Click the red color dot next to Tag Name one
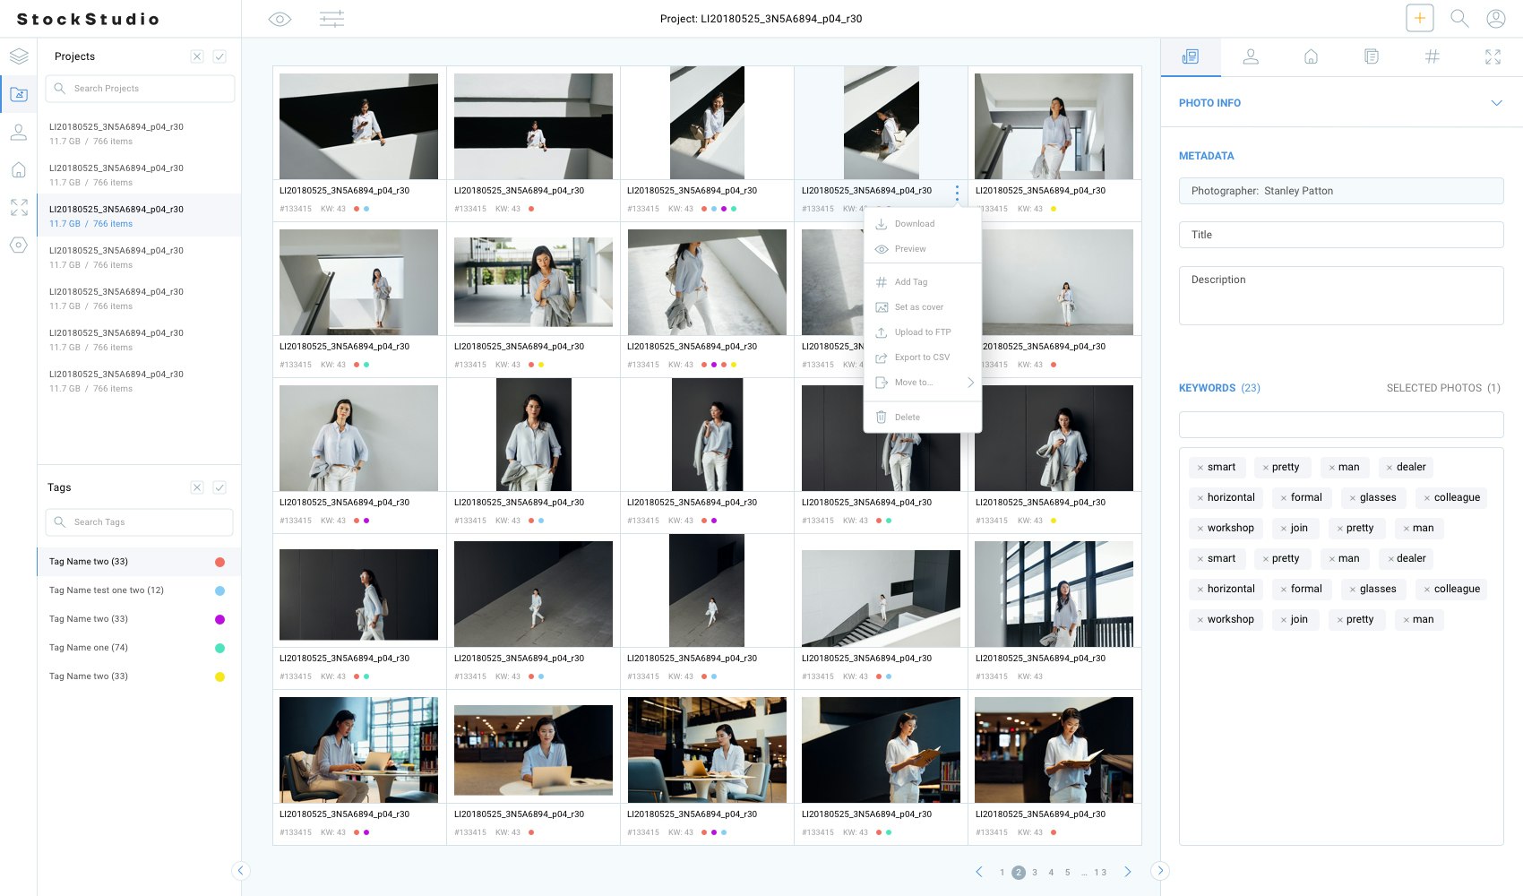This screenshot has width=1523, height=896. click(x=220, y=648)
